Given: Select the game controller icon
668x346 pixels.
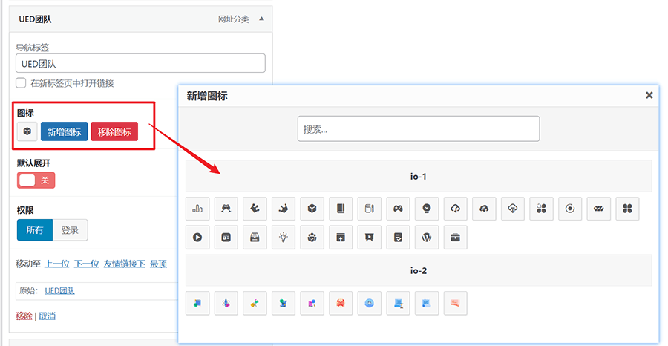Looking at the screenshot, I should point(398,209).
